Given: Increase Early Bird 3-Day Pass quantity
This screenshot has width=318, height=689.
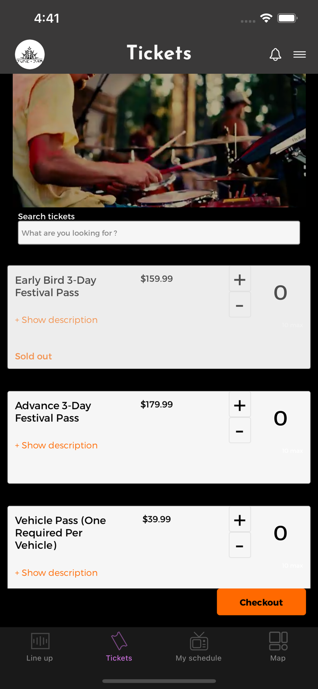Looking at the screenshot, I should coord(240,279).
